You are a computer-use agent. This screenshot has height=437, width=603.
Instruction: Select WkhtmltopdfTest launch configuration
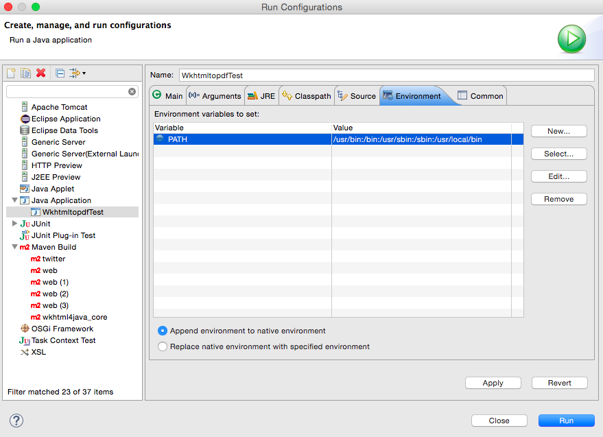pyautogui.click(x=73, y=212)
